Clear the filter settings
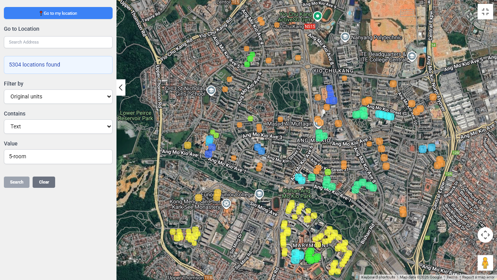Image resolution: width=497 pixels, height=280 pixels. pos(44,182)
